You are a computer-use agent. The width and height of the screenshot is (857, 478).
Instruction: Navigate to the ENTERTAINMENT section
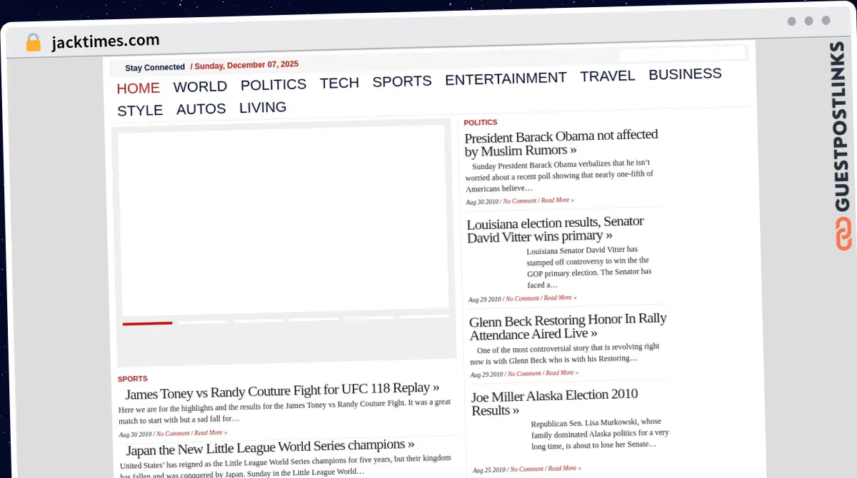[506, 78]
